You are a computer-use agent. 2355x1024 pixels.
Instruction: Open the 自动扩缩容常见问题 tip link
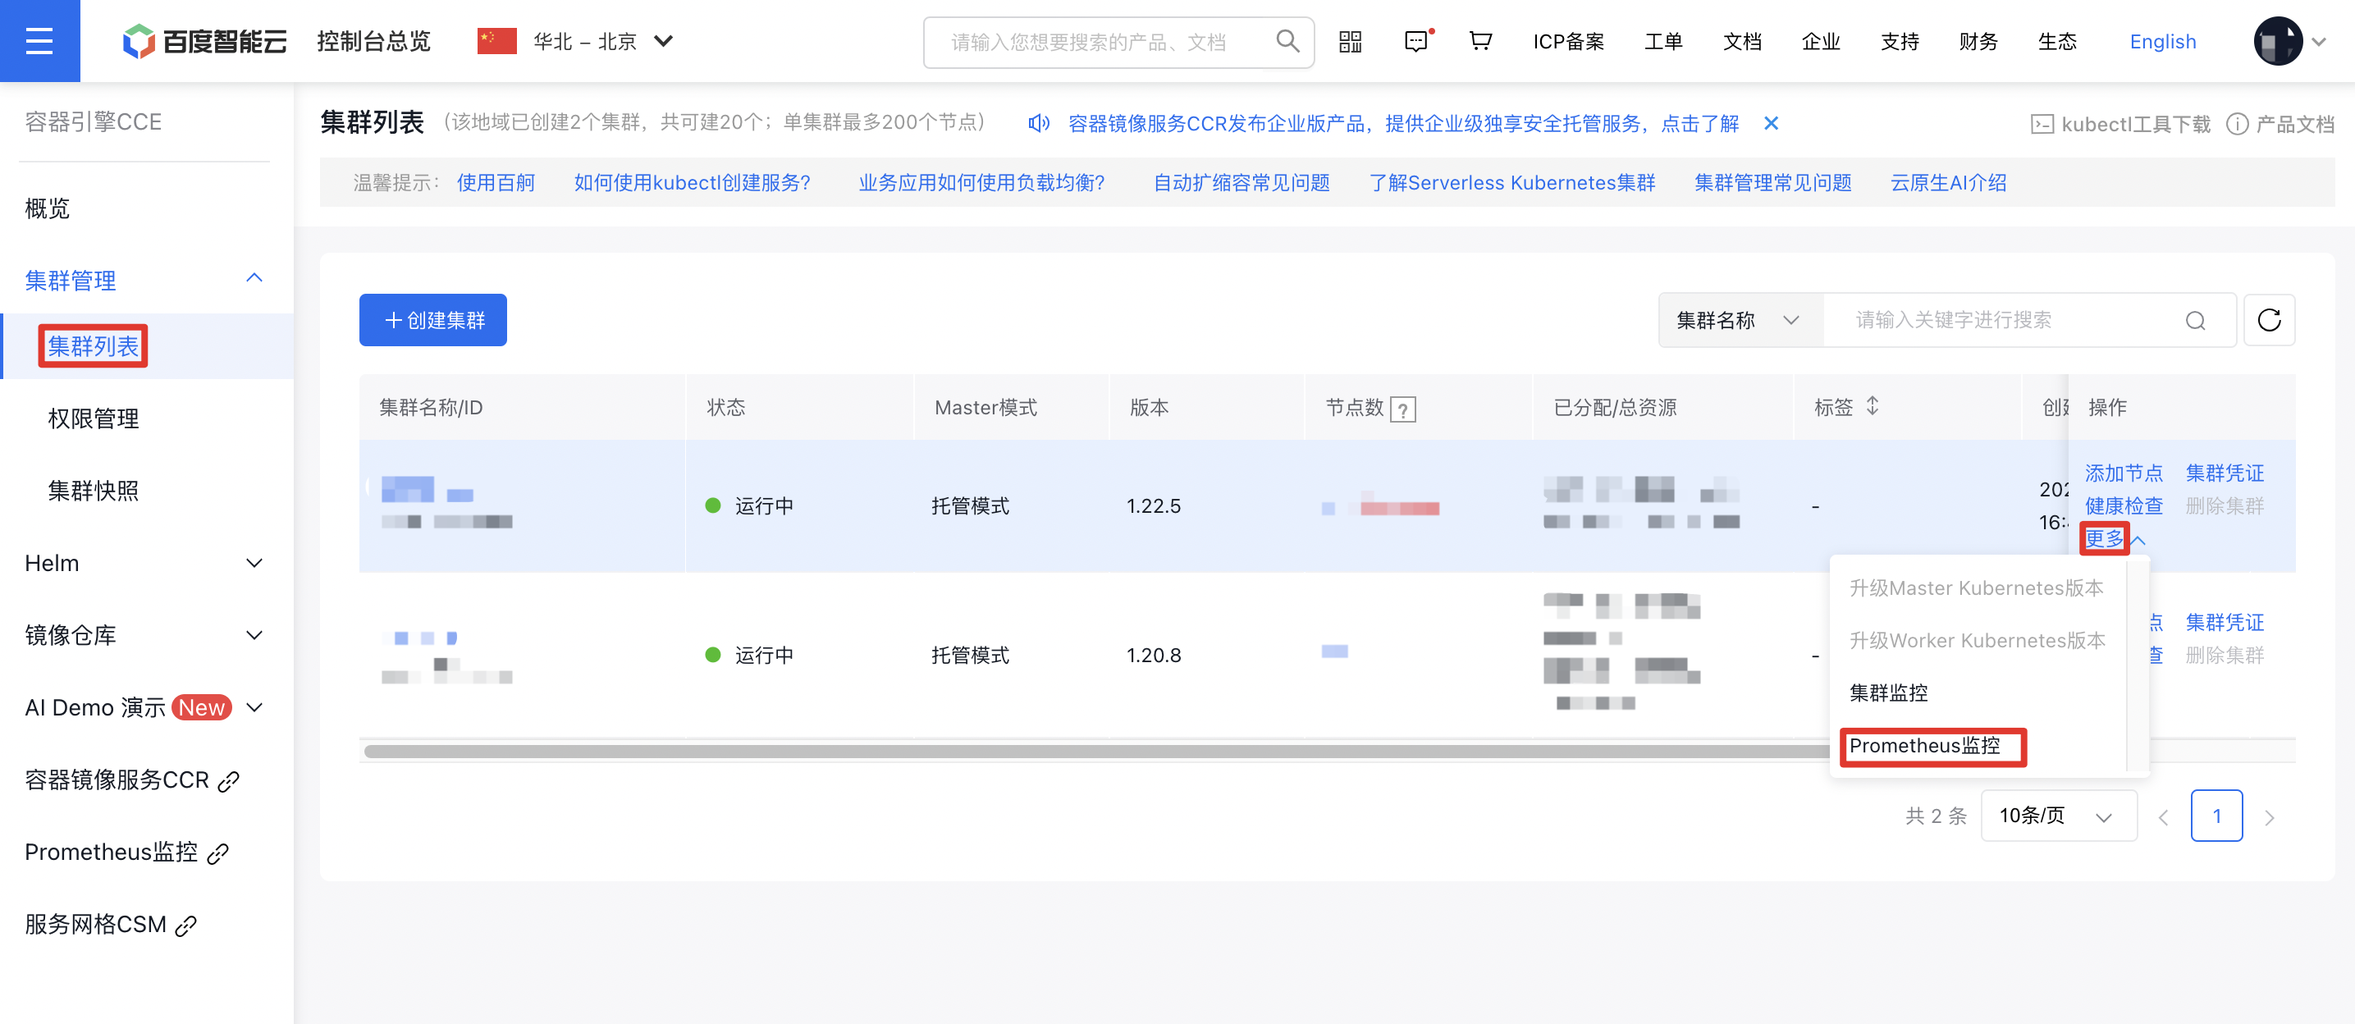click(1241, 183)
